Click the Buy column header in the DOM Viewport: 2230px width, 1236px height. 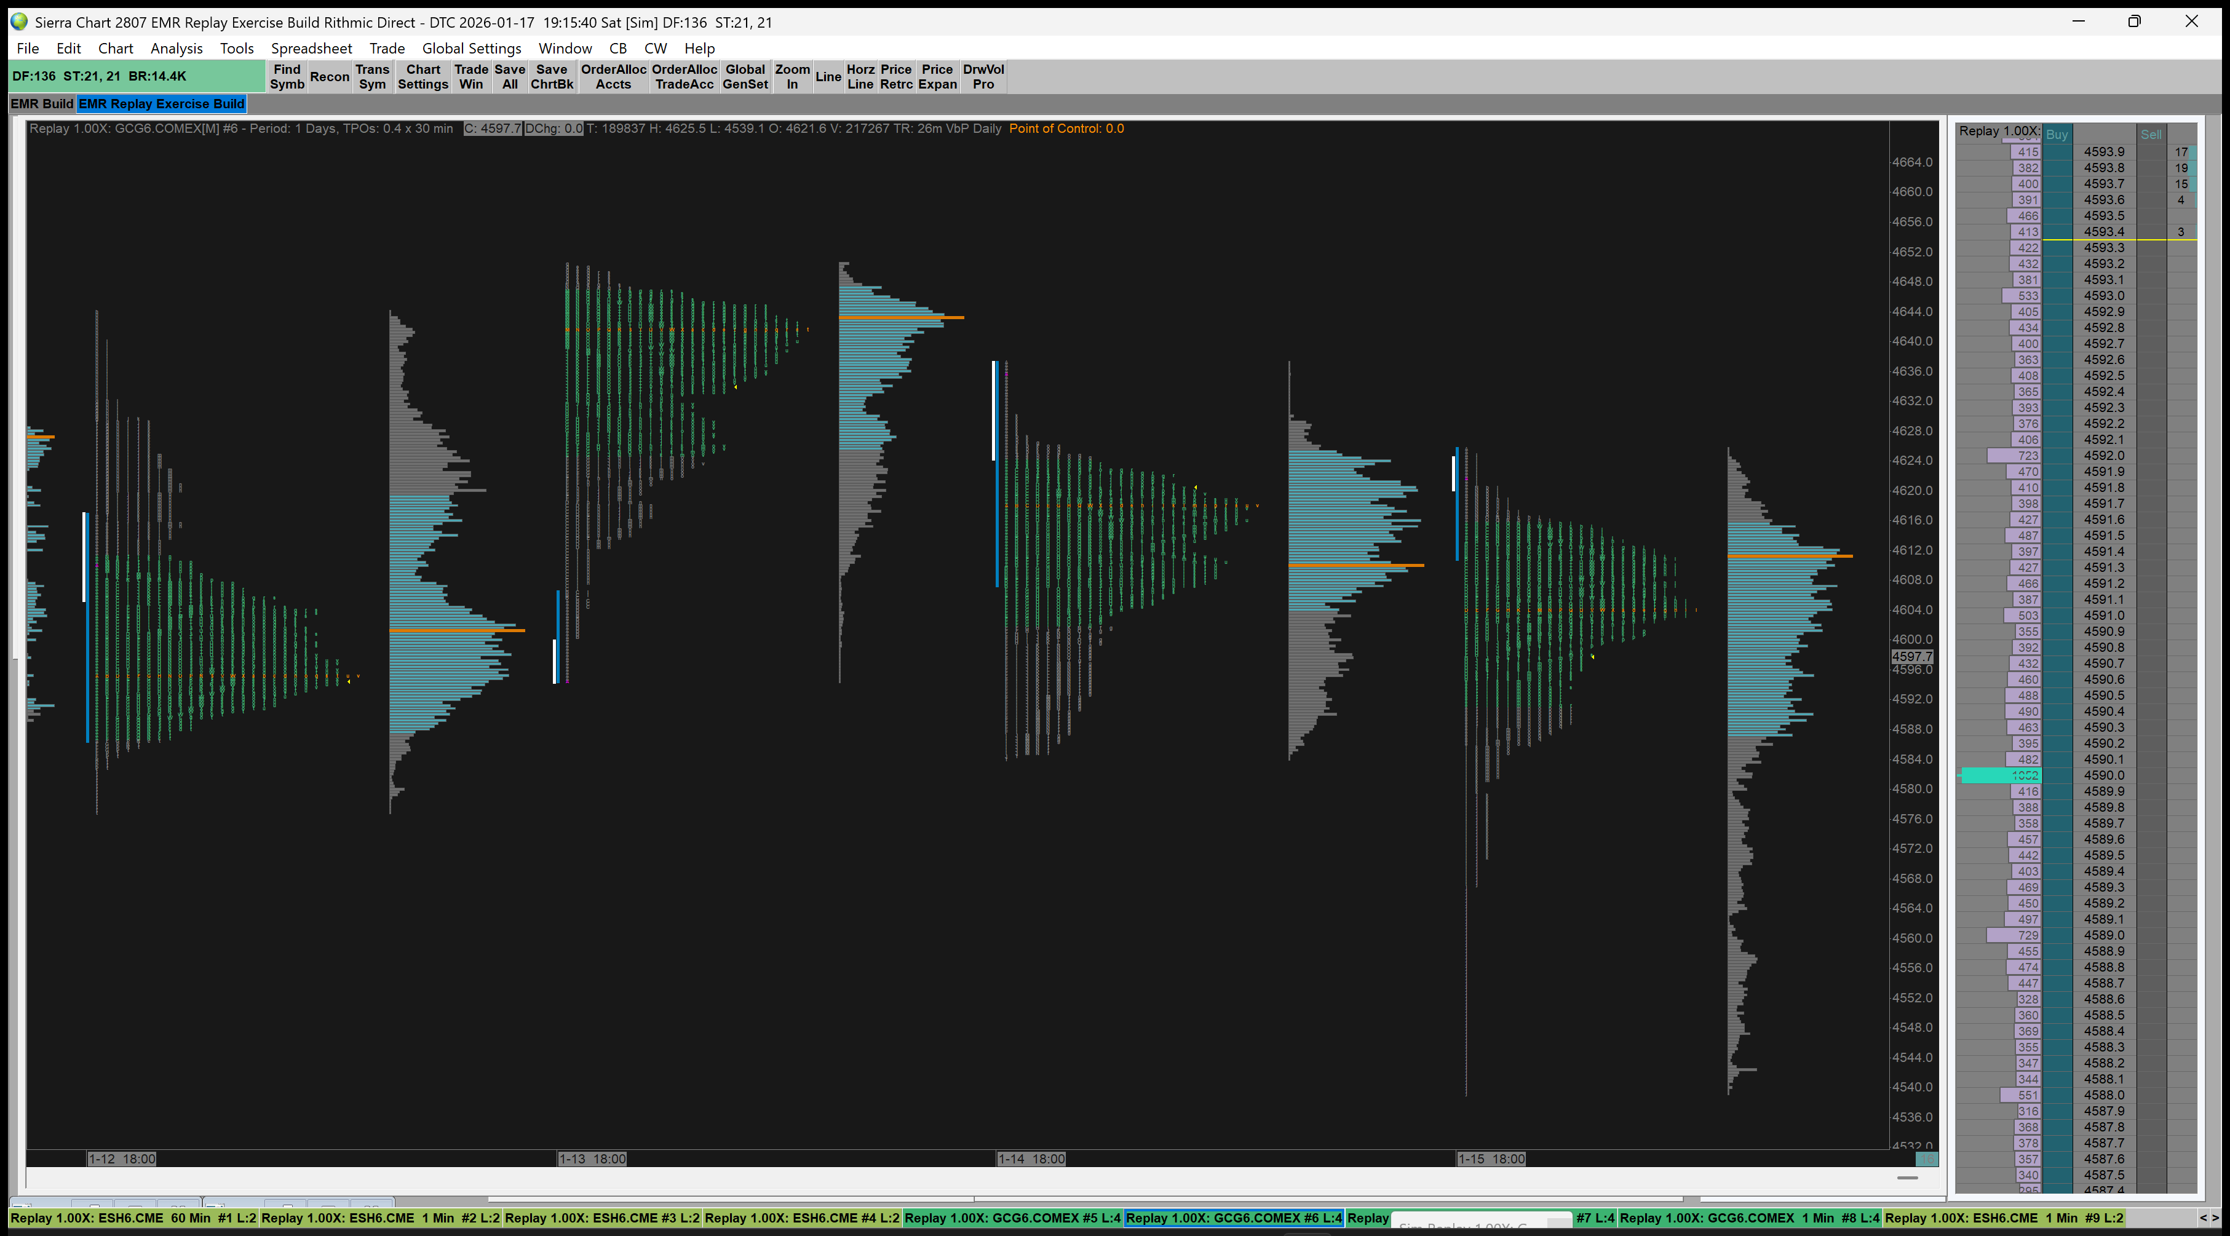(2057, 134)
